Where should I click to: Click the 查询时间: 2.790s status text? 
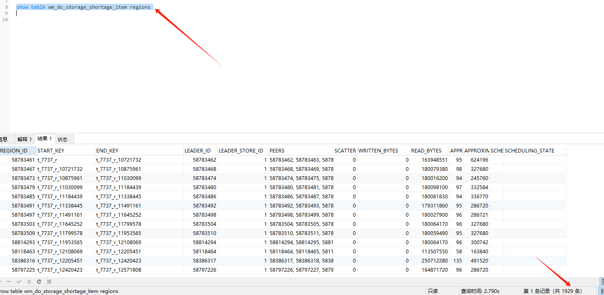click(x=480, y=291)
